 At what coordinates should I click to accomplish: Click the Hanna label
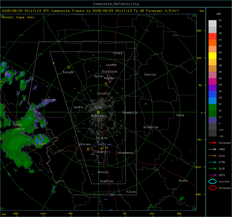tap(180, 115)
